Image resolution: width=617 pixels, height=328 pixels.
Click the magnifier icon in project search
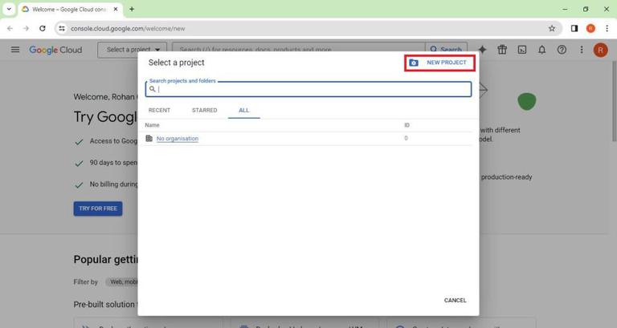click(x=153, y=89)
